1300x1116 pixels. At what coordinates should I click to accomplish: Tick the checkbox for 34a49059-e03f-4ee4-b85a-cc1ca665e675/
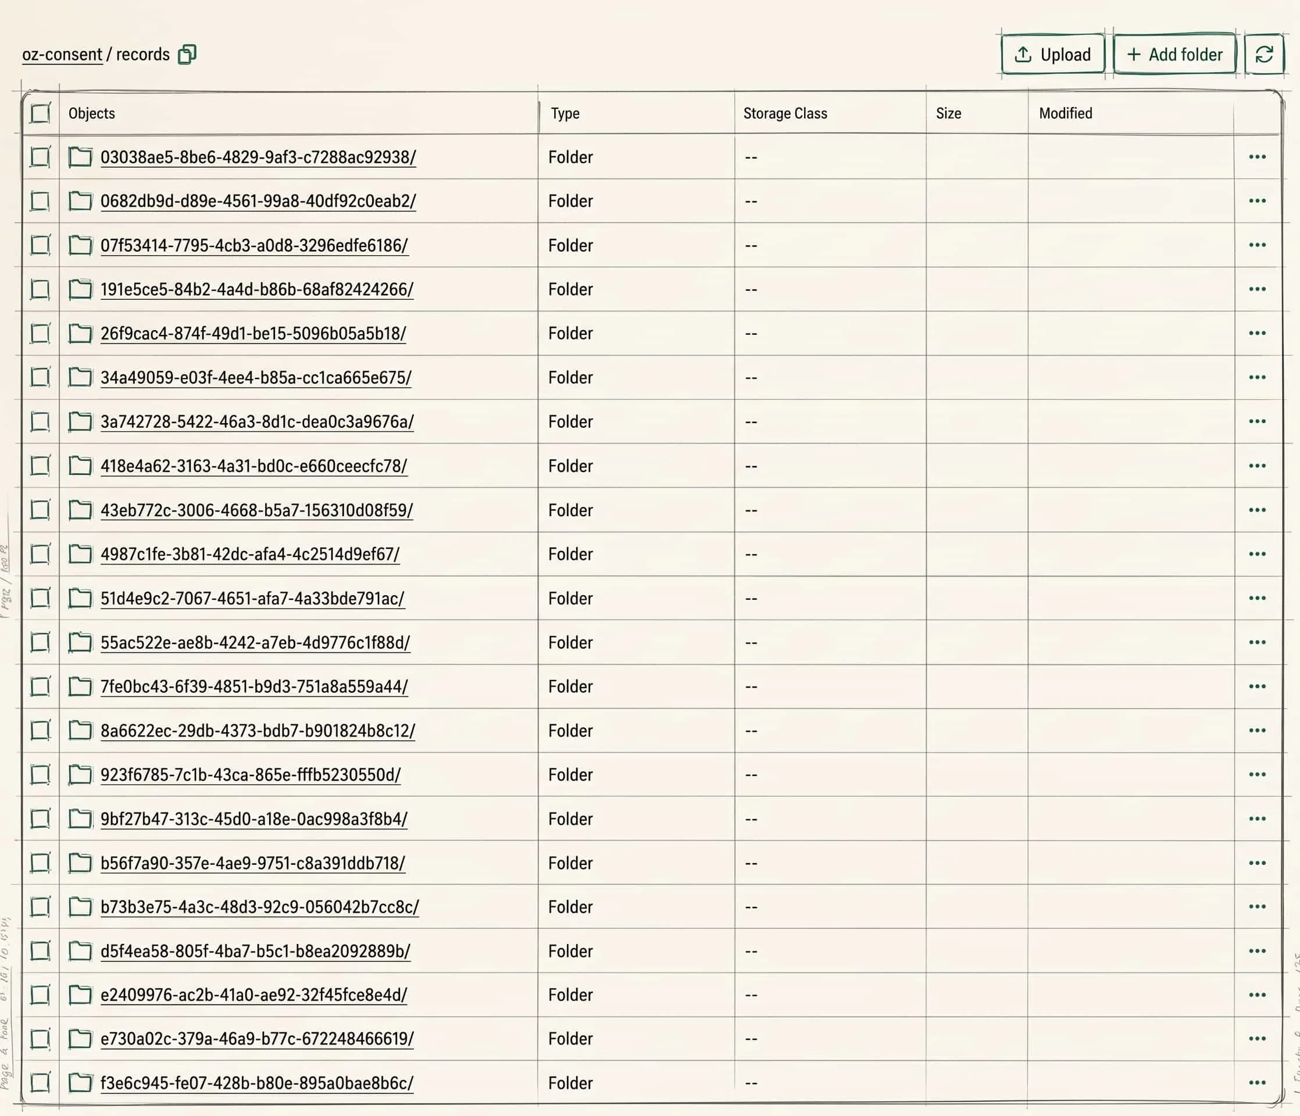click(x=40, y=378)
